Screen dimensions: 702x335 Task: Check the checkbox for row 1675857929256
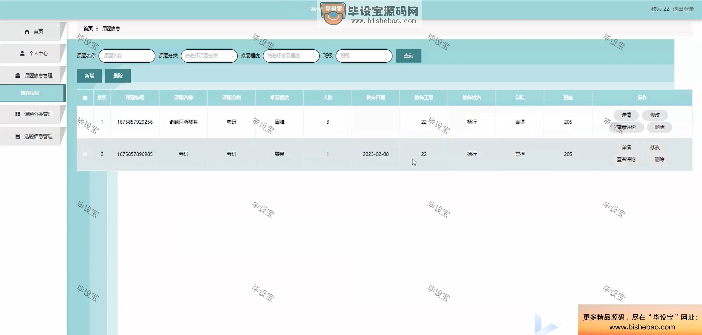[x=85, y=122]
